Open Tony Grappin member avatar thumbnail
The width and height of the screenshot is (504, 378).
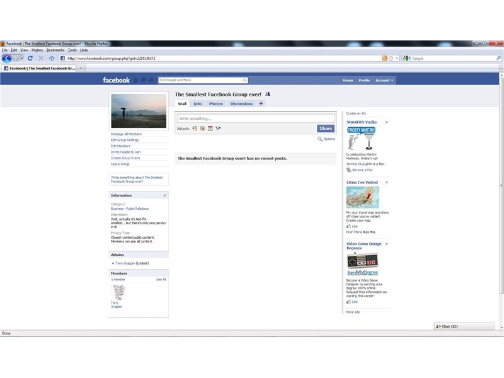118,292
